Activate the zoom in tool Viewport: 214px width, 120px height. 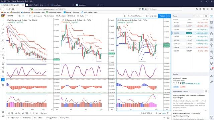pyautogui.click(x=3, y=58)
